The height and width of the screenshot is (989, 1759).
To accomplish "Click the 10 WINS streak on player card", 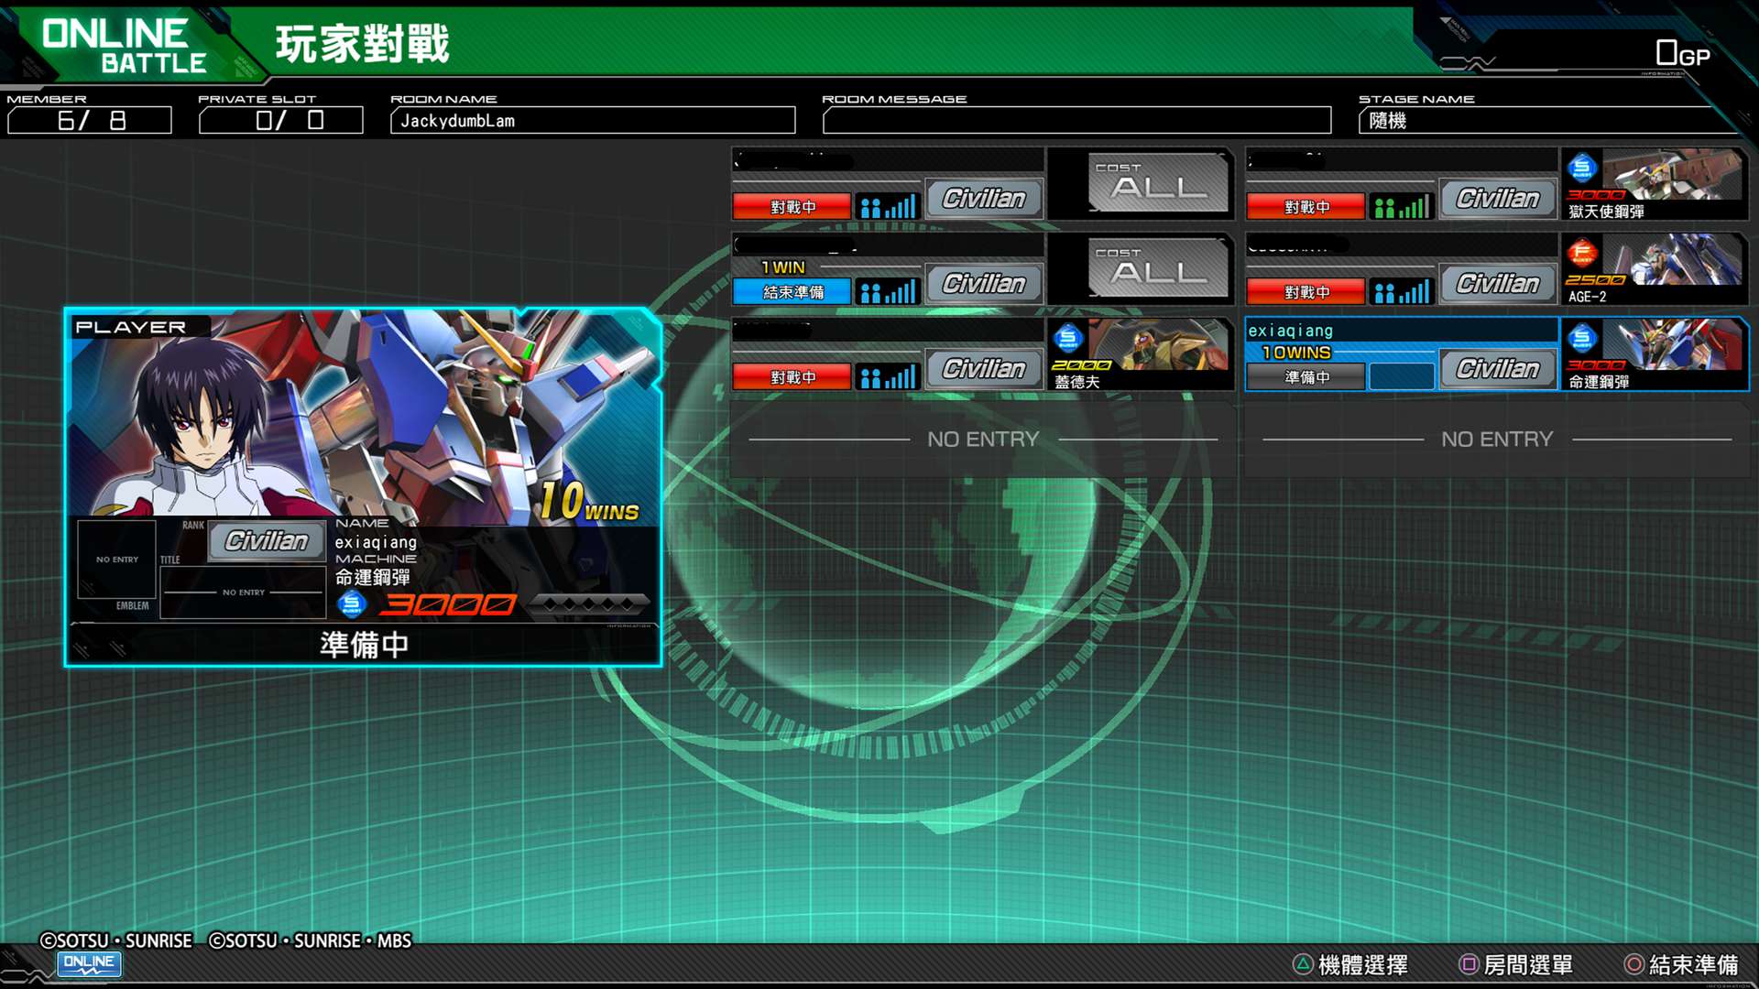I will tap(589, 502).
